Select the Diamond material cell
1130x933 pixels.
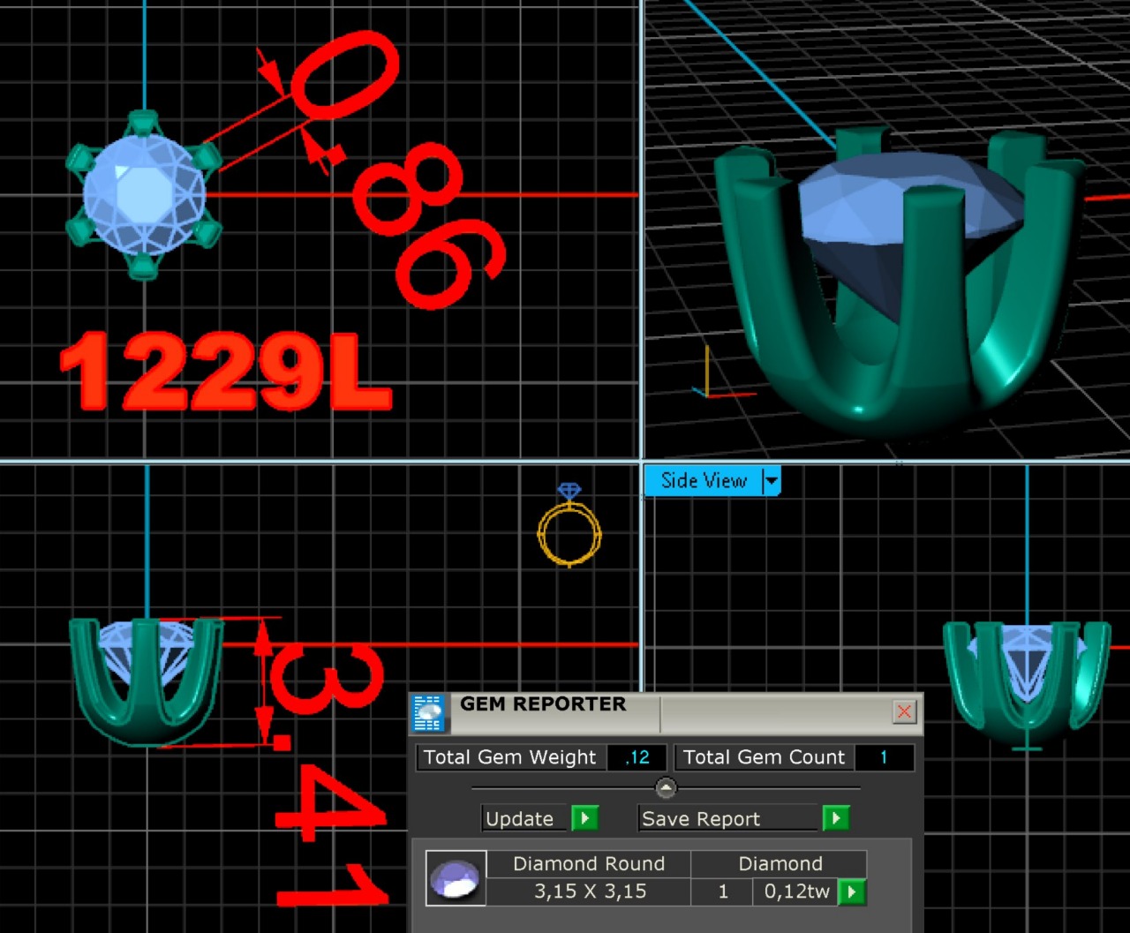(x=780, y=864)
